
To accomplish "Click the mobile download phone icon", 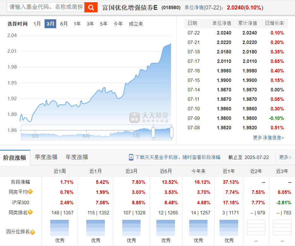I will click(131, 157).
